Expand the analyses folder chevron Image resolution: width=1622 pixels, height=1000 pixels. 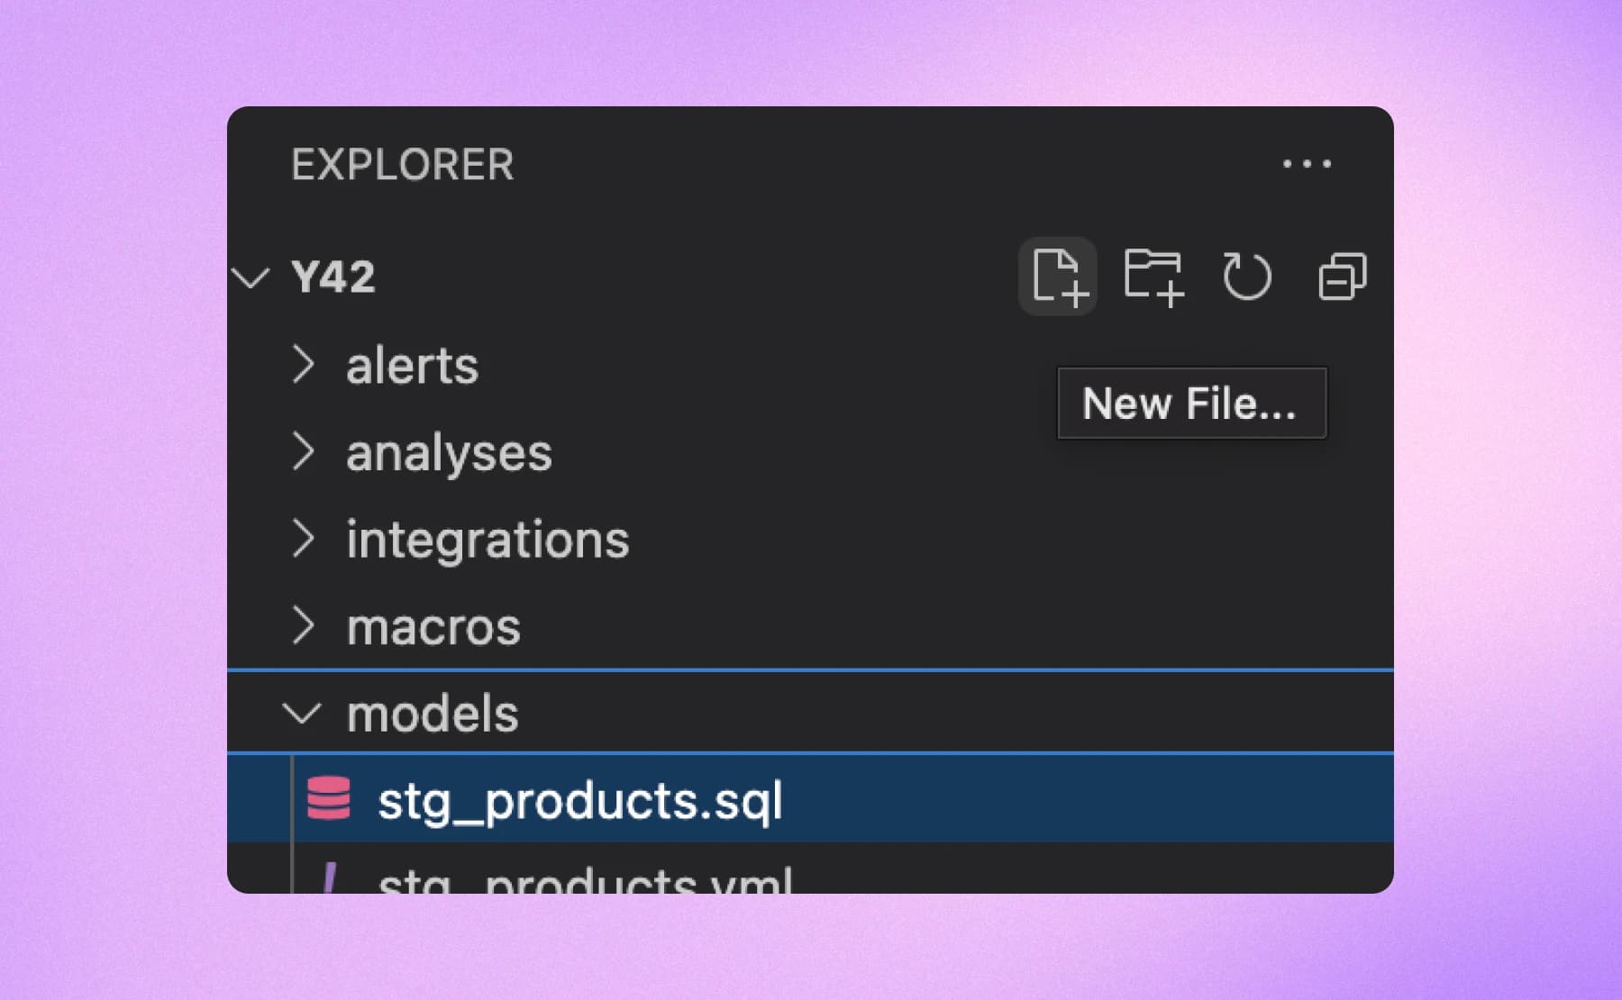pyautogui.click(x=304, y=451)
